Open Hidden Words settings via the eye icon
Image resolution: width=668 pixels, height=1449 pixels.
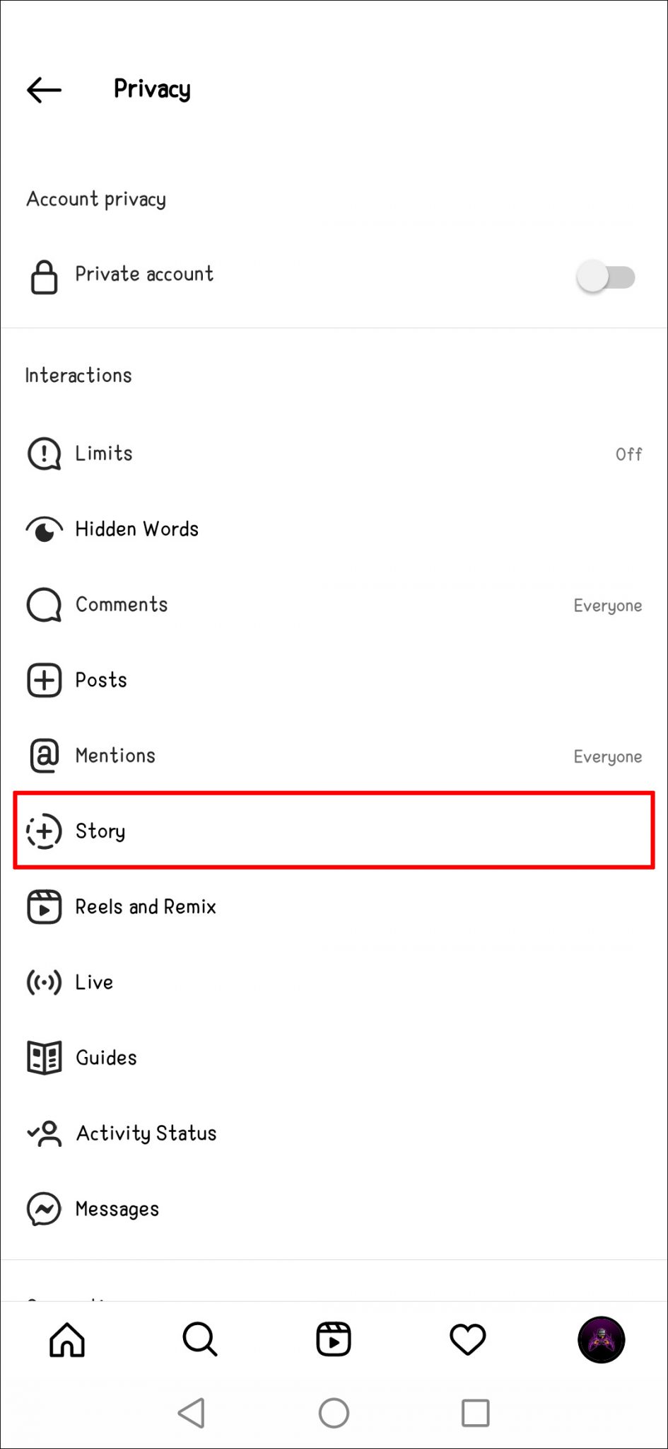click(43, 529)
